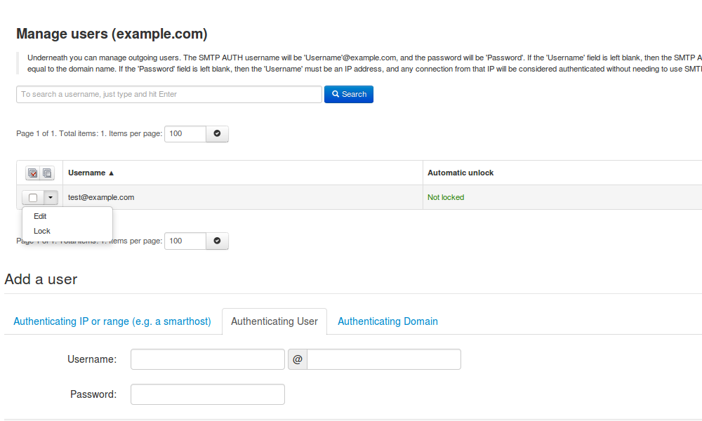The image size is (702, 421).
Task: Switch to the Authenticating Domain tab
Action: (x=388, y=321)
